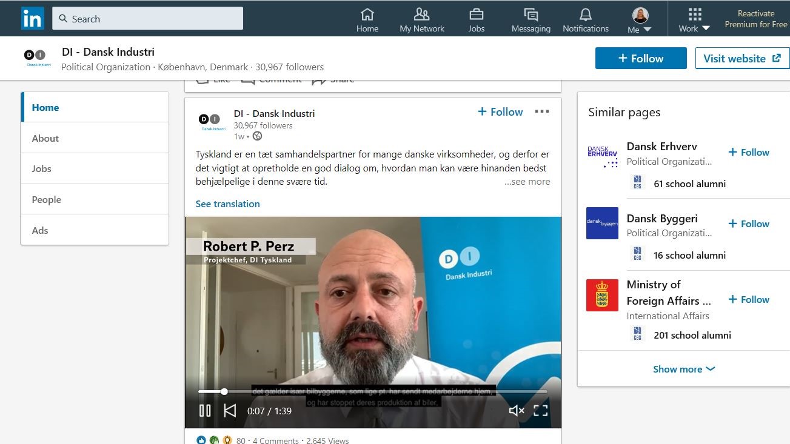Click the Dansk Industri header logo
The height and width of the screenshot is (444, 790).
[x=37, y=58]
